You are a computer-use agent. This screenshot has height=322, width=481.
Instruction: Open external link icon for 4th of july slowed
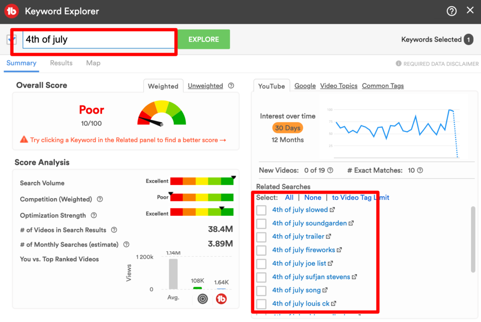[x=332, y=210]
